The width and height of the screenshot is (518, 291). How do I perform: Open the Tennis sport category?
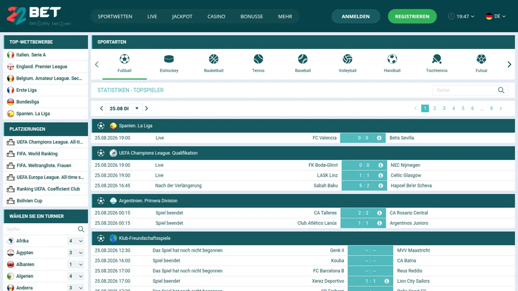coord(258,59)
